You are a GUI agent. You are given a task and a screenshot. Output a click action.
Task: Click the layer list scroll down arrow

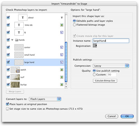pos(66,87)
